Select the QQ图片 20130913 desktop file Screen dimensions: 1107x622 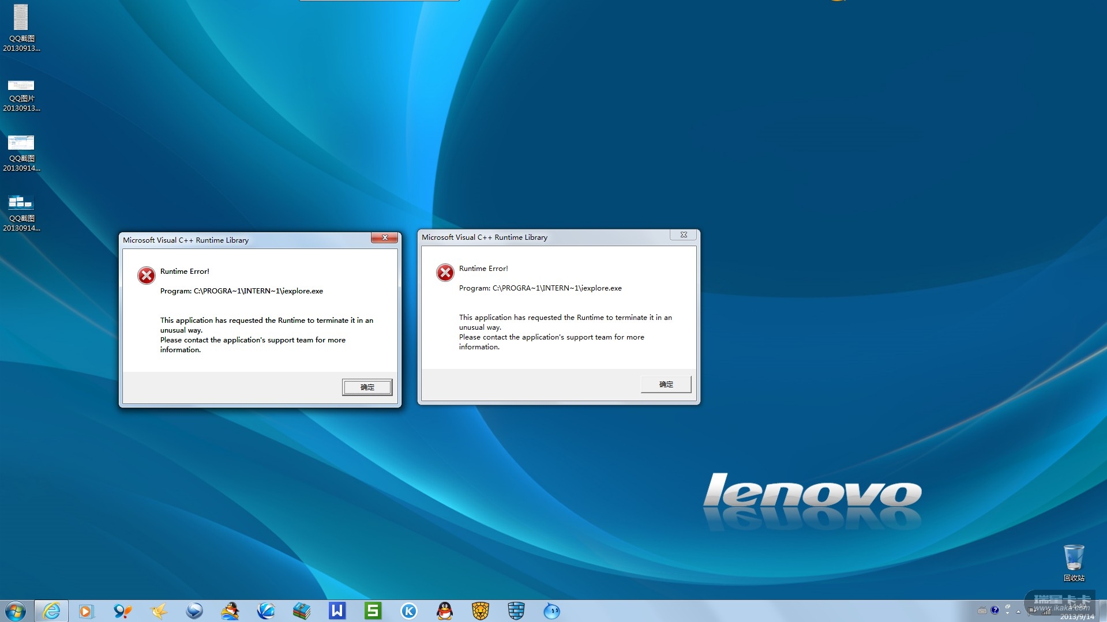tap(21, 96)
